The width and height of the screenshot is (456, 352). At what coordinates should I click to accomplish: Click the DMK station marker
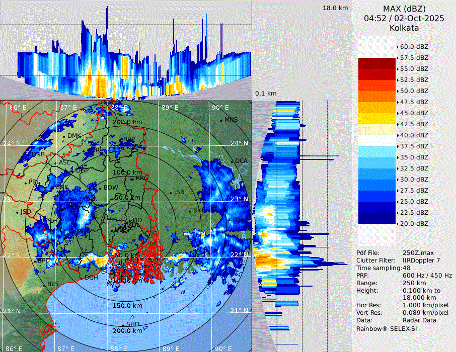(x=64, y=136)
